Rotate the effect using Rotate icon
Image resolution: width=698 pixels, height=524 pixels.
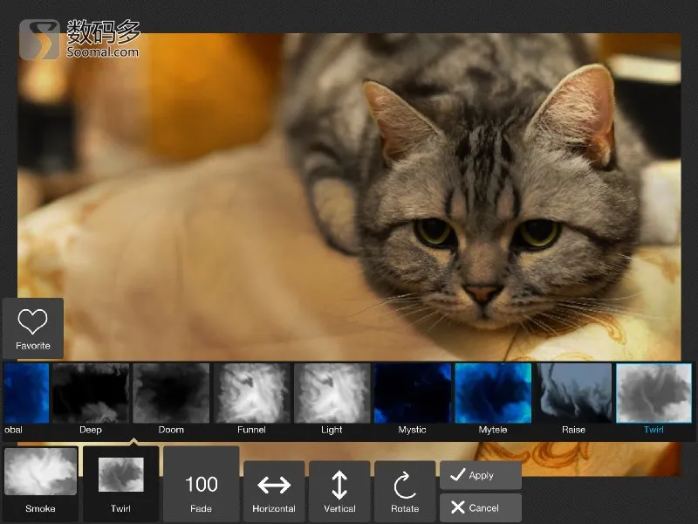(x=405, y=492)
